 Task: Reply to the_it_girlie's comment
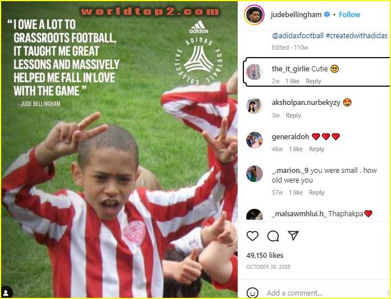click(313, 81)
